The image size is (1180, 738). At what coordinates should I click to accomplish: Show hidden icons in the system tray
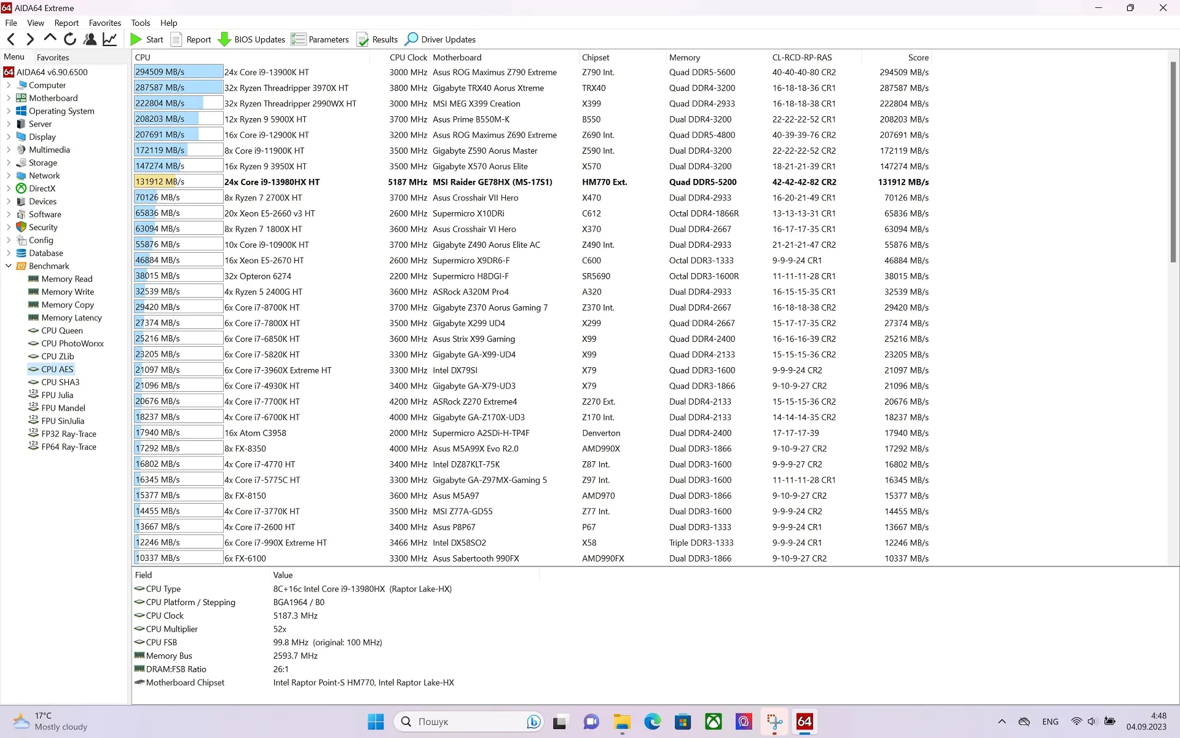1002,721
